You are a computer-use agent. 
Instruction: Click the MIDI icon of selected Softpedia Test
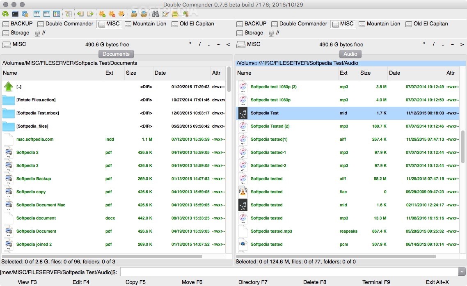243,113
